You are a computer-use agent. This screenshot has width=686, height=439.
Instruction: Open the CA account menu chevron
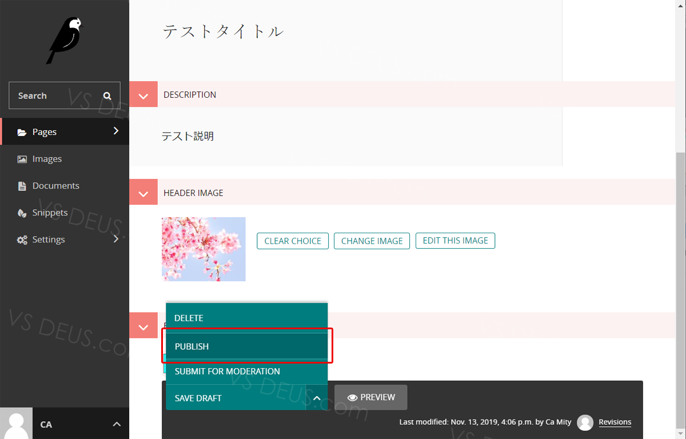tap(117, 424)
